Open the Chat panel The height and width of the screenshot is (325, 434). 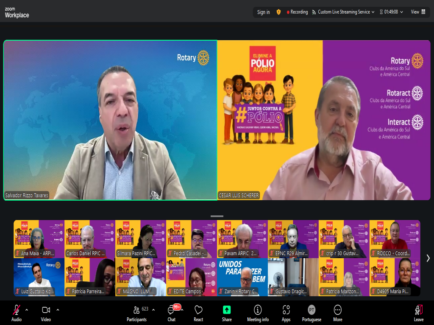172,313
